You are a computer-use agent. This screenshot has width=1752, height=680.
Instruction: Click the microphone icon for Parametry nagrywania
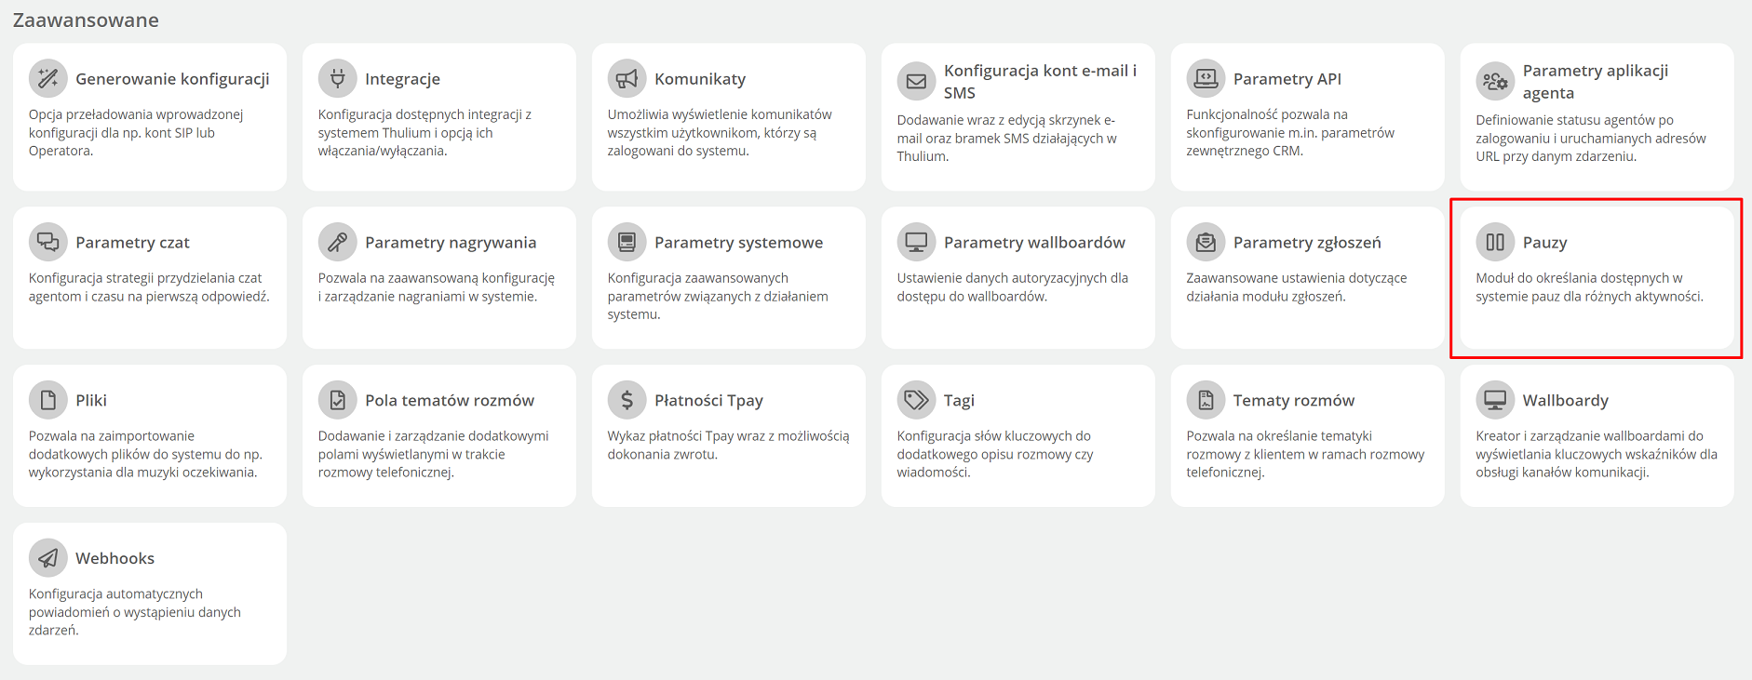[x=338, y=242]
